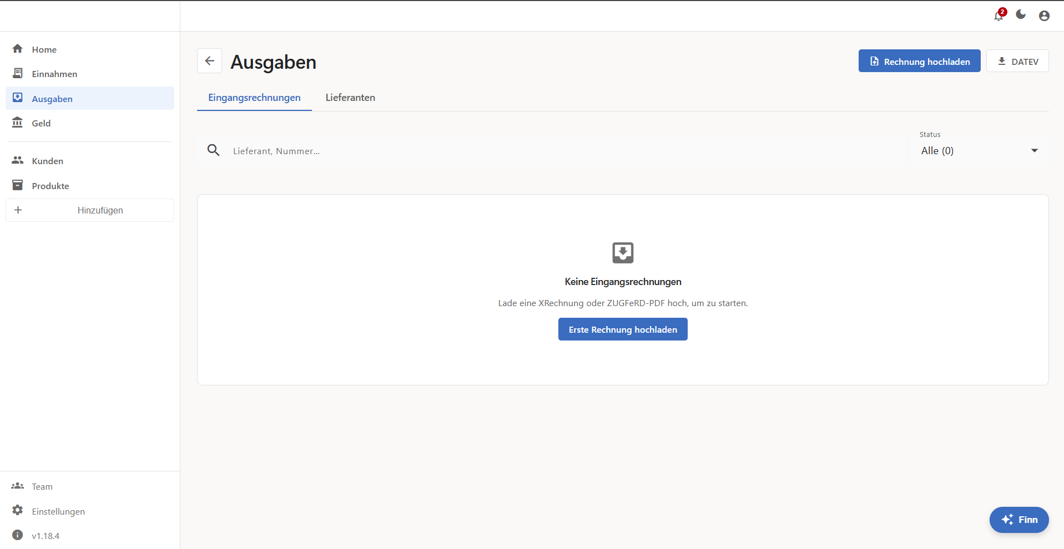Screen dimensions: 1064x549
Task: Click the download icon in DATEV button
Action: coord(1002,61)
